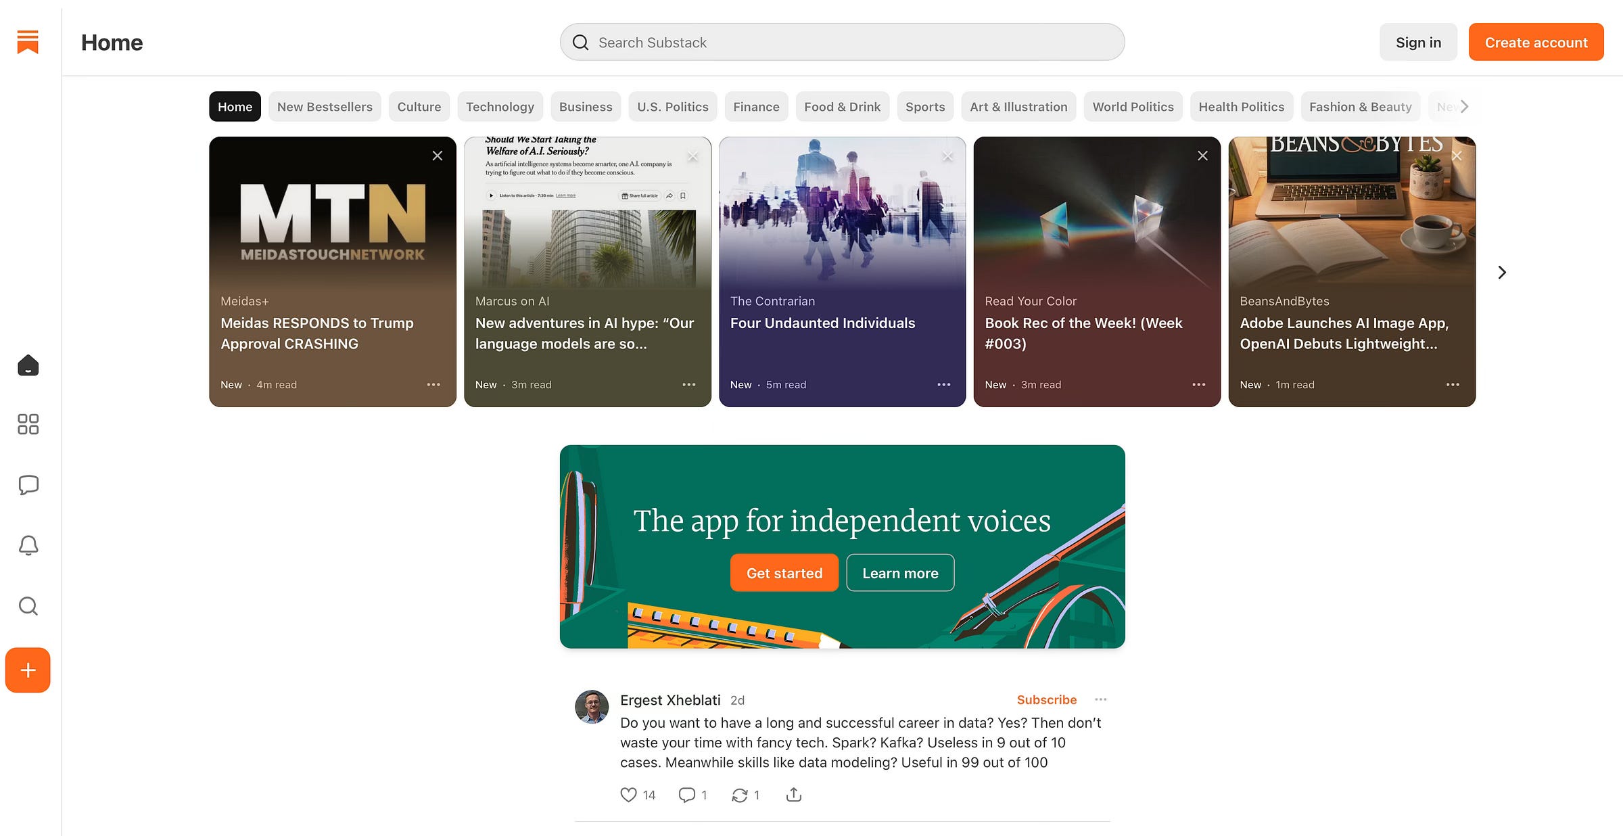Switch to the Finance tab
The image size is (1623, 836).
coord(756,107)
